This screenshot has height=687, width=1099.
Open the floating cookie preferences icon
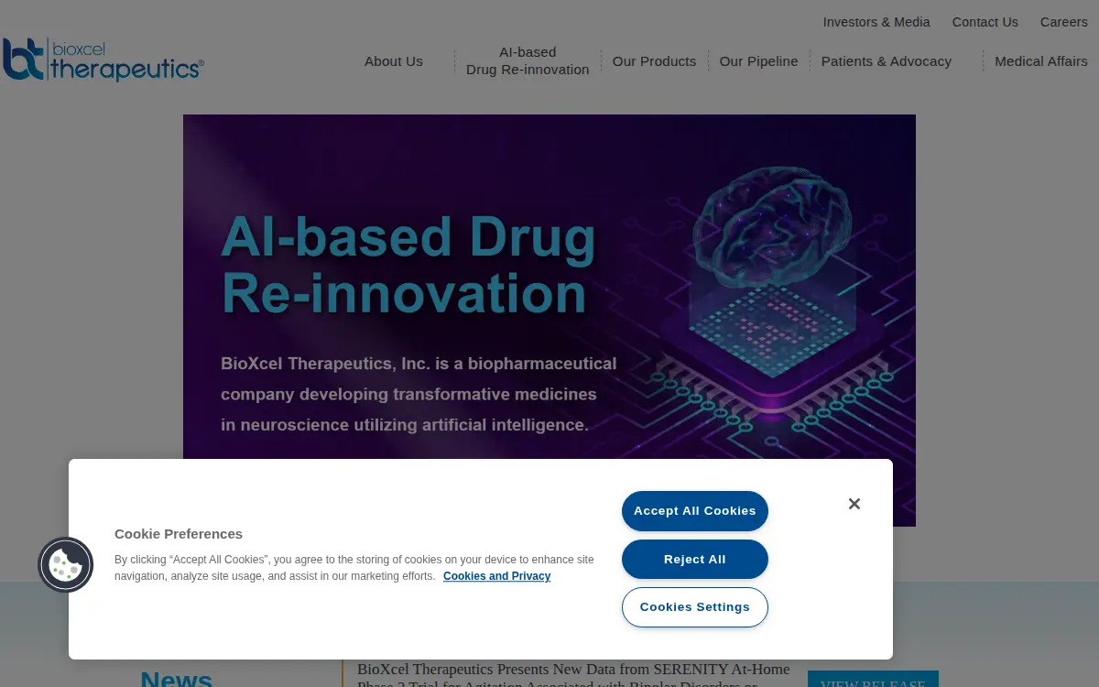(65, 564)
